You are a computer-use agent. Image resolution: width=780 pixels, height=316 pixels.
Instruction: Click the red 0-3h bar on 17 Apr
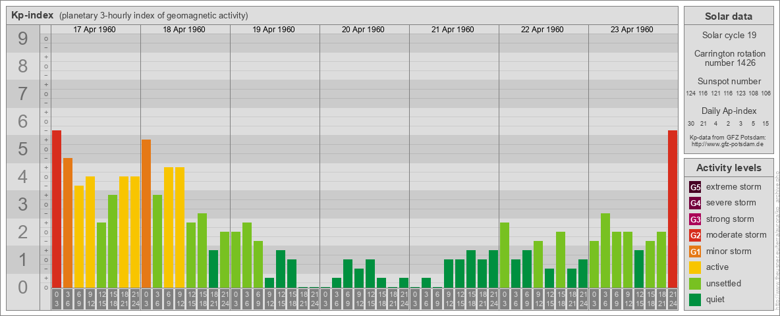pos(57,209)
